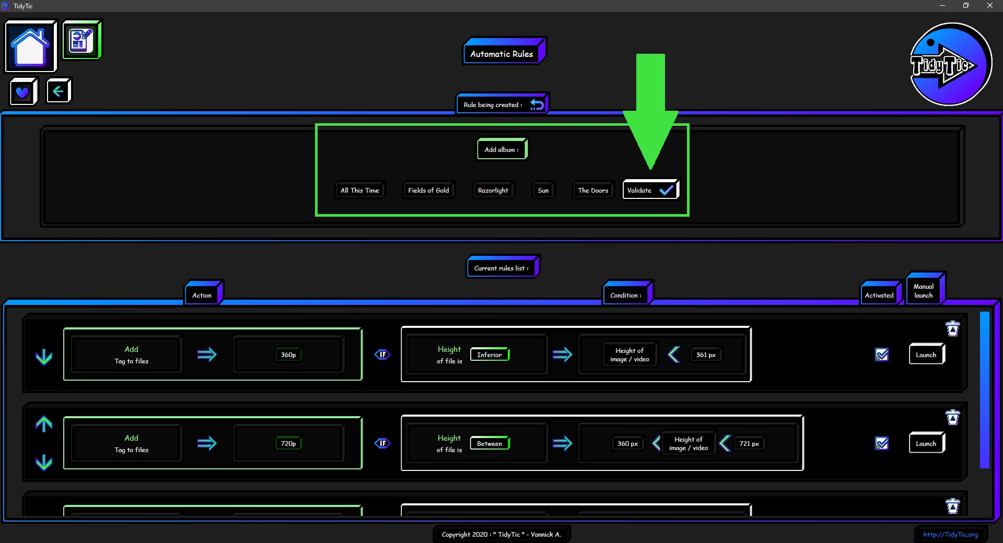
Task: Select The Doors album
Action: (593, 190)
